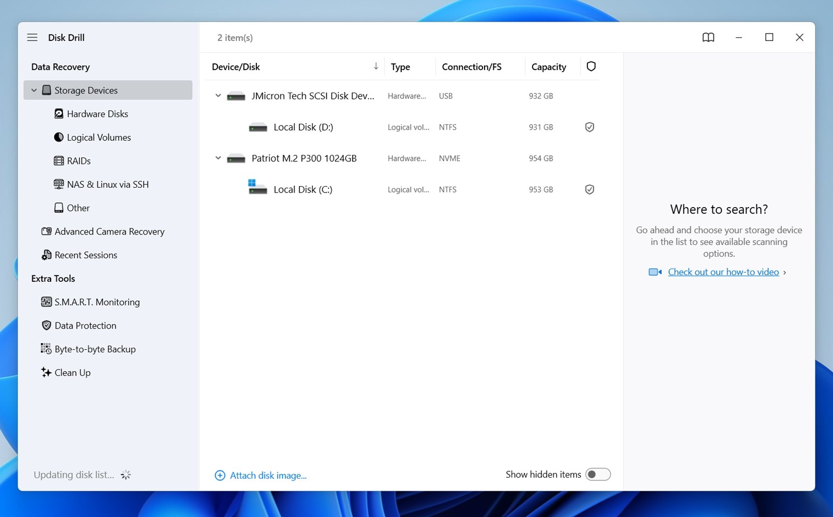Toggle the Show hidden items switch
This screenshot has width=833, height=517.
click(x=598, y=474)
